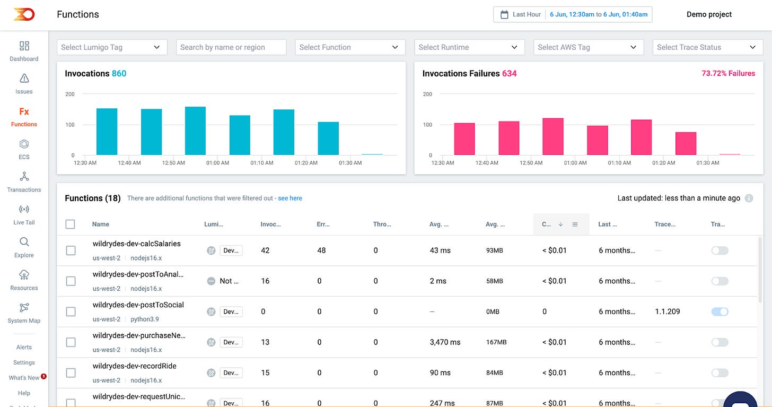Open wildrydes-dev-postToAnal function

(138, 274)
